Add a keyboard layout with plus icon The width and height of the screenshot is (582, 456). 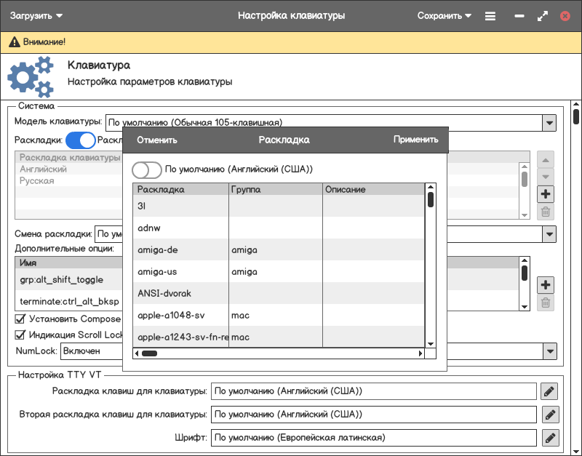click(546, 194)
